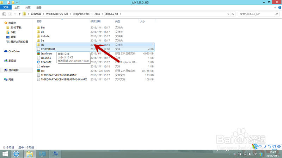
Task: Launch Internet Explorer from the taskbar
Action: point(16,154)
